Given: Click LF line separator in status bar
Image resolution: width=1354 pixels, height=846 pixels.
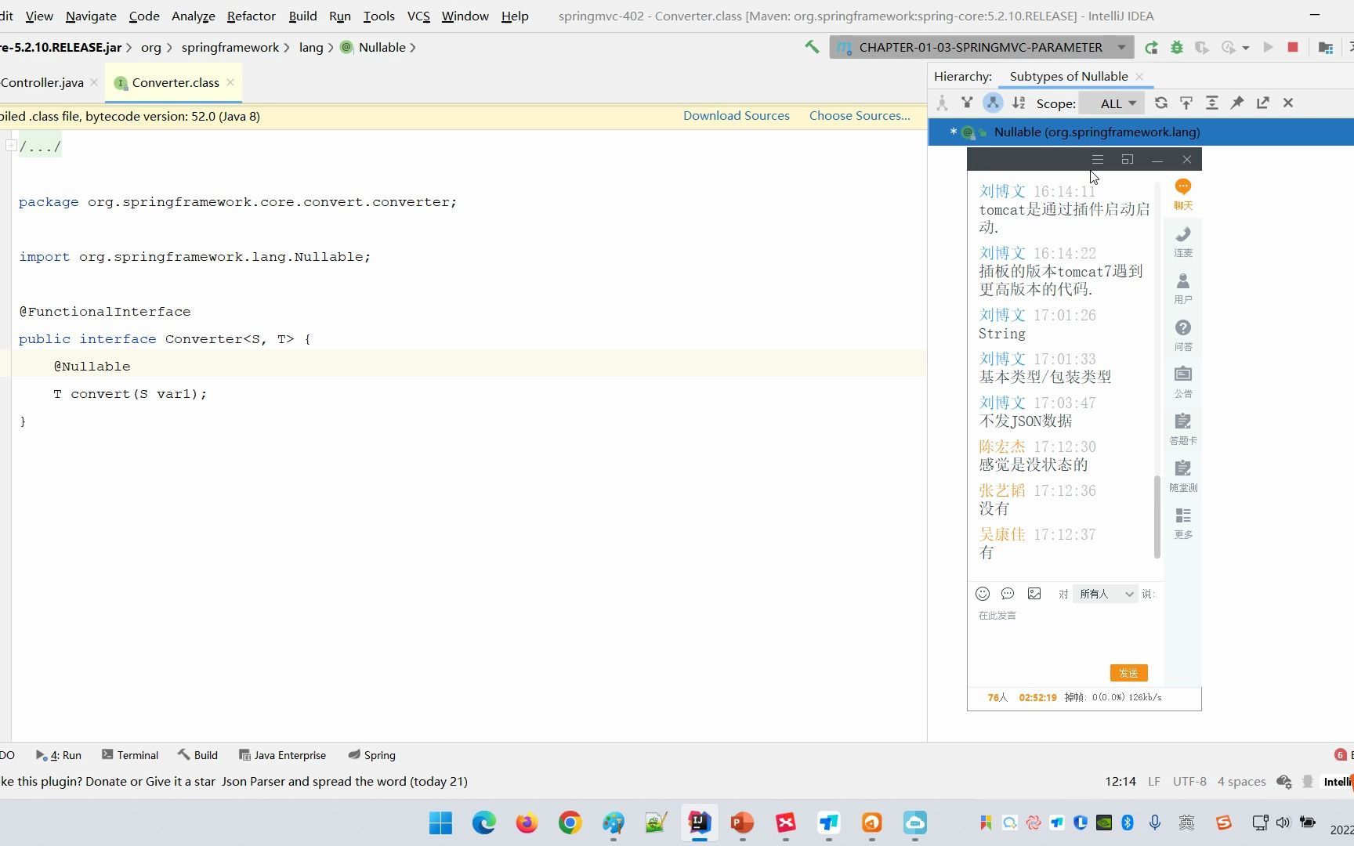Looking at the screenshot, I should (1154, 781).
